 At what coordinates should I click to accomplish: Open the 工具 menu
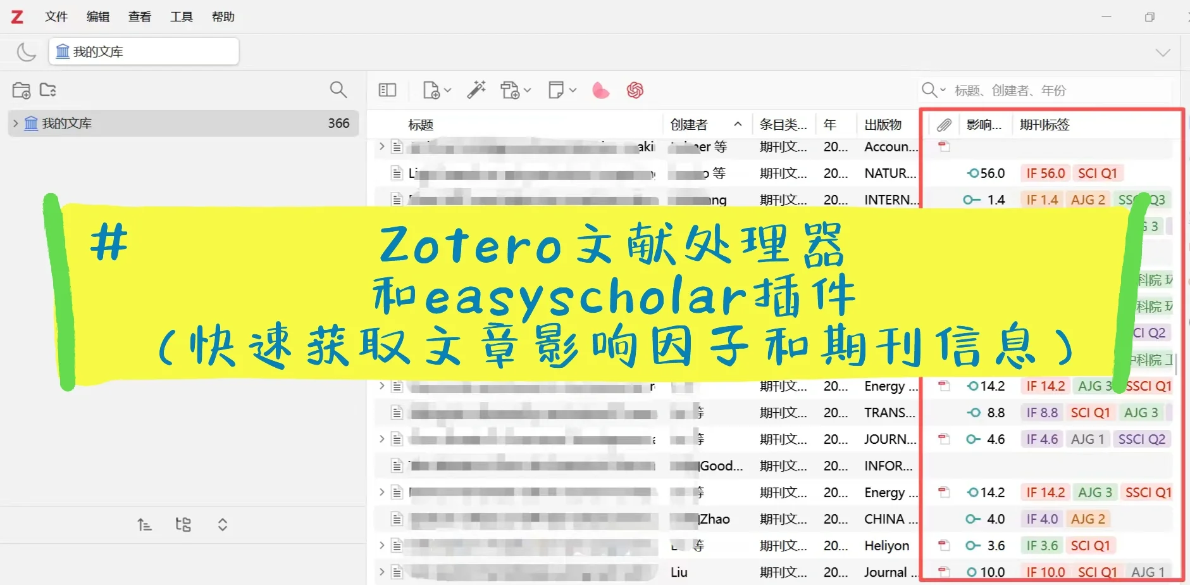181,16
